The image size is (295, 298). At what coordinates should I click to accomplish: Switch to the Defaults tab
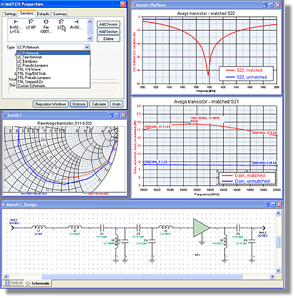coord(43,14)
